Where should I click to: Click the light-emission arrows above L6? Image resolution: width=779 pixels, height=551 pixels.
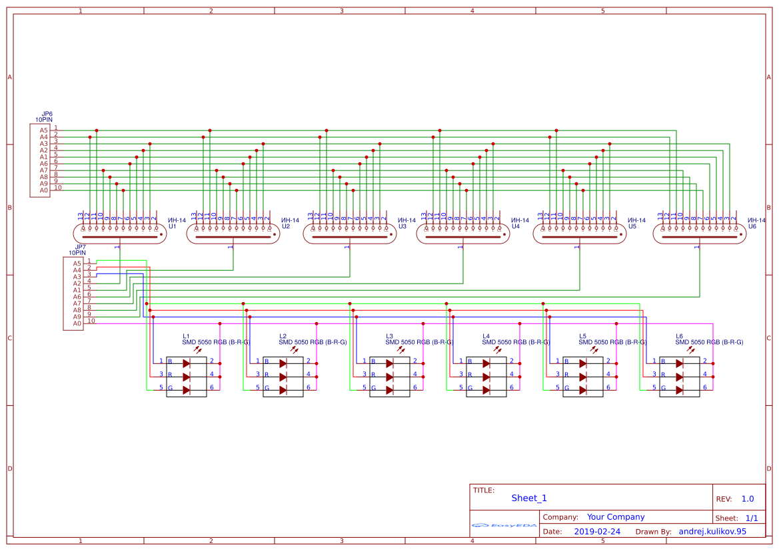[x=690, y=349]
